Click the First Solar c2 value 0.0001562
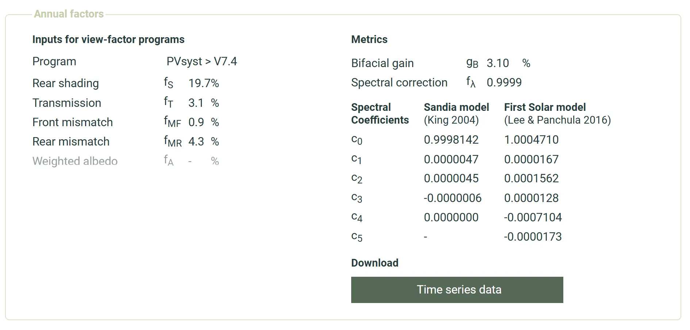Screen dimensions: 690x330 [x=531, y=179]
